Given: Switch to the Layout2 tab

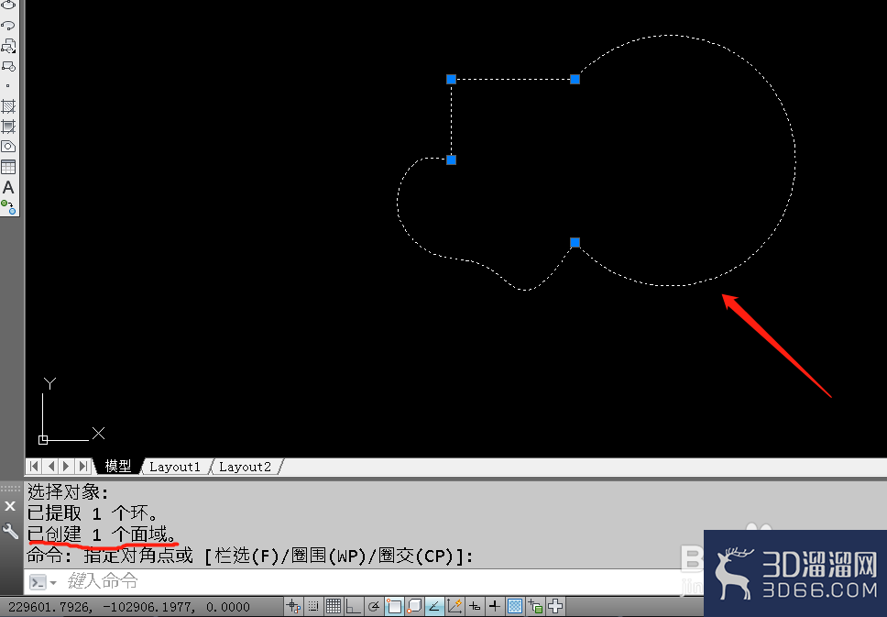Looking at the screenshot, I should coord(245,467).
